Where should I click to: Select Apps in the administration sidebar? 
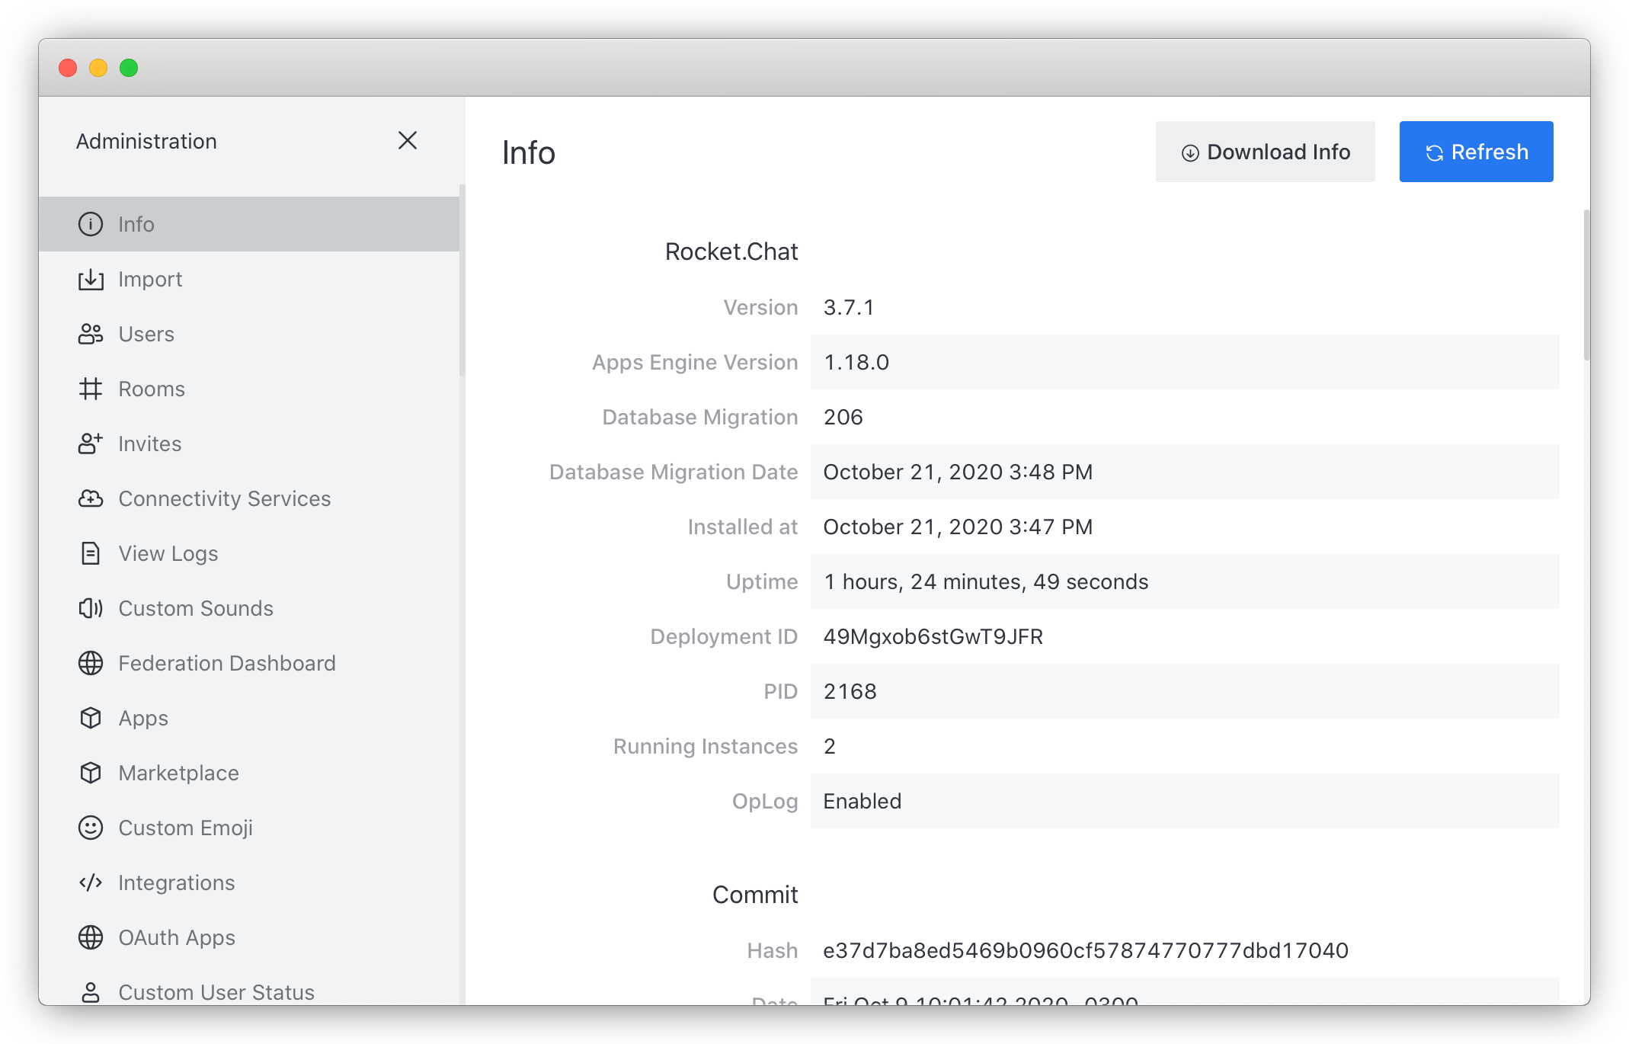coord(143,718)
